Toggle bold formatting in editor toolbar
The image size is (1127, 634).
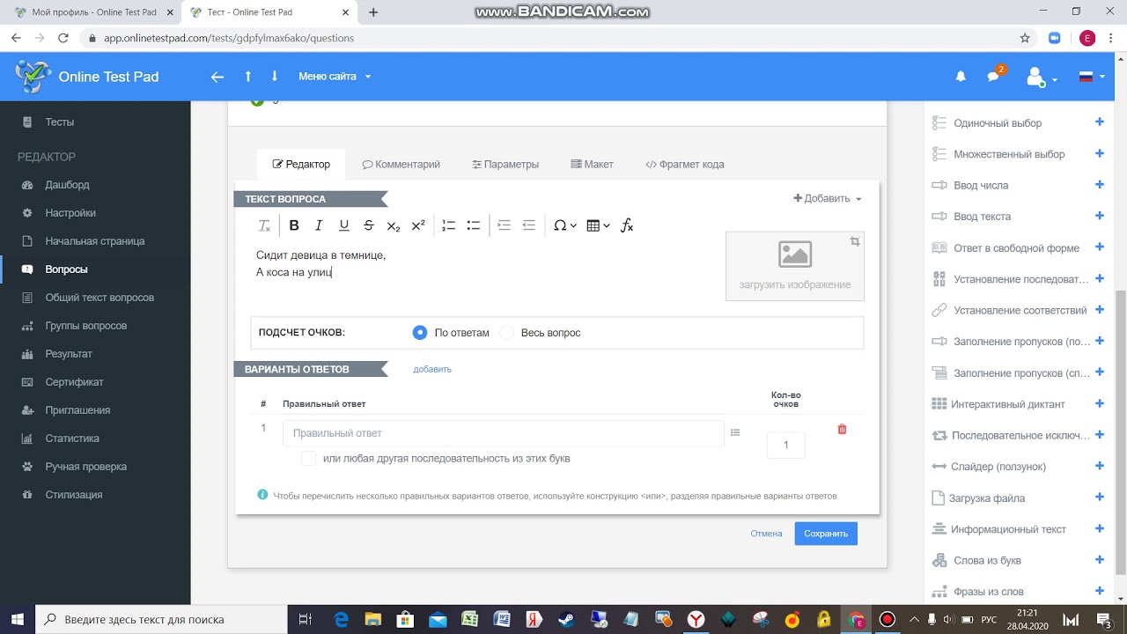pos(294,225)
